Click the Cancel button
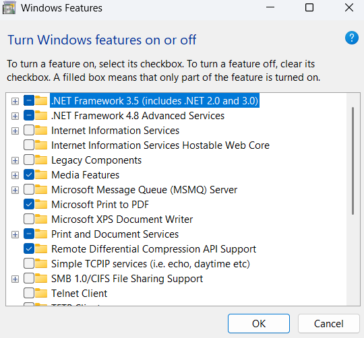The image size is (364, 338). pyautogui.click(x=329, y=324)
